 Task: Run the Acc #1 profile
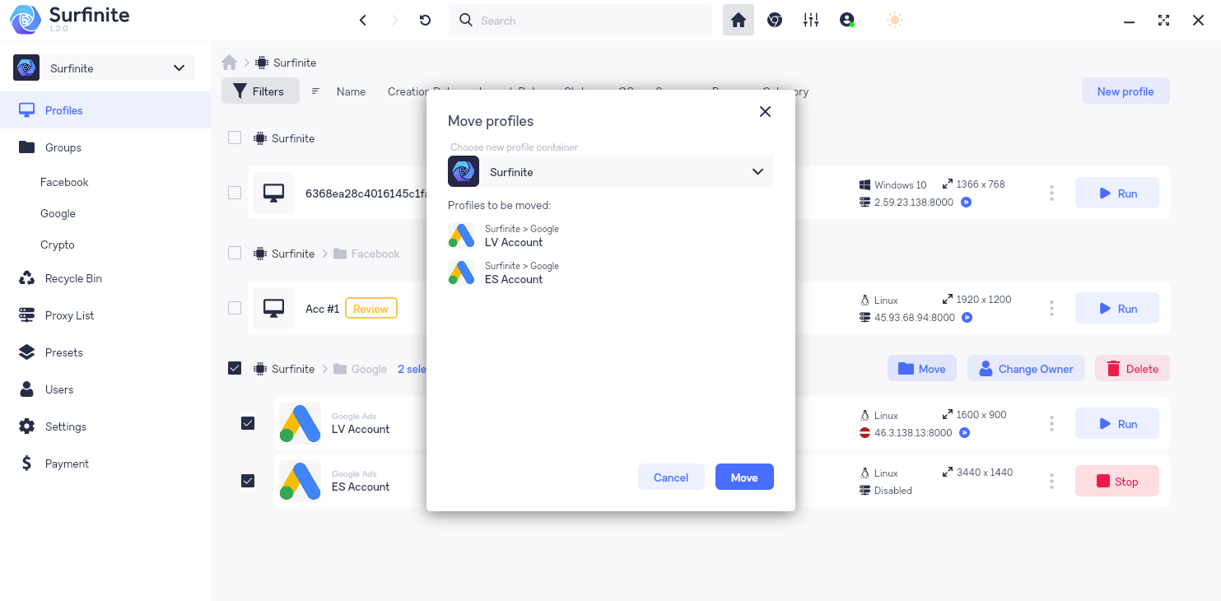point(1117,308)
